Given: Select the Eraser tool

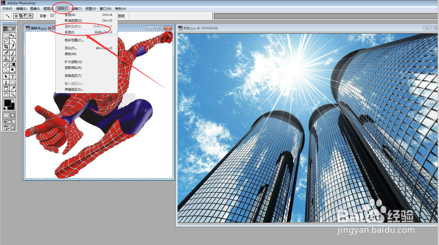Looking at the screenshot, I should coord(6,64).
